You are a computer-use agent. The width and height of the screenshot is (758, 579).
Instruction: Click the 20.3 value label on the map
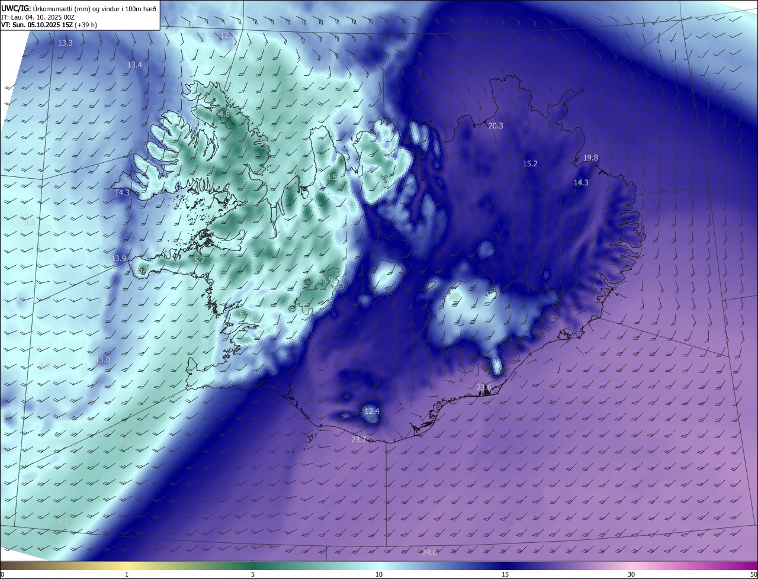click(x=496, y=126)
